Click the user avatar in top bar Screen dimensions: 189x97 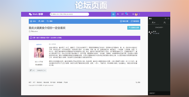[136, 14]
